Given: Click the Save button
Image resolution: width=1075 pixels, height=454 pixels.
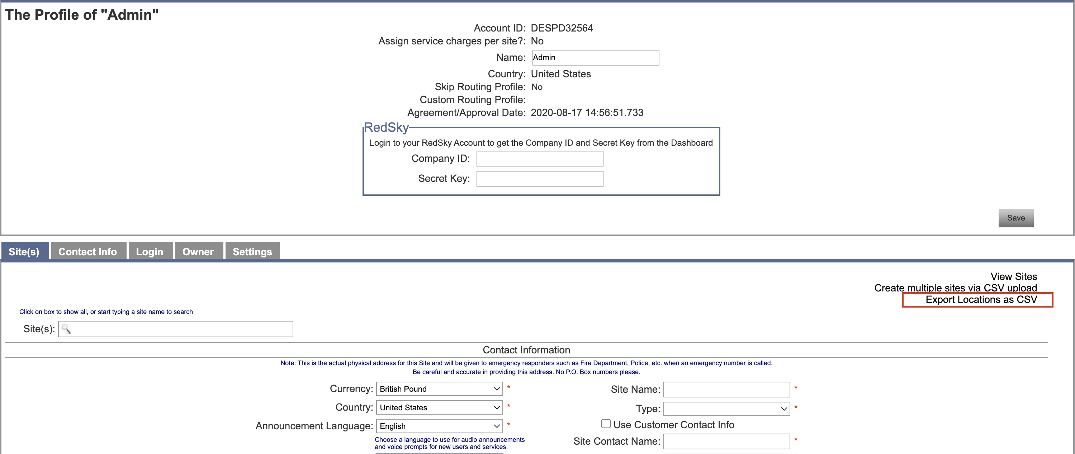Looking at the screenshot, I should point(1016,217).
